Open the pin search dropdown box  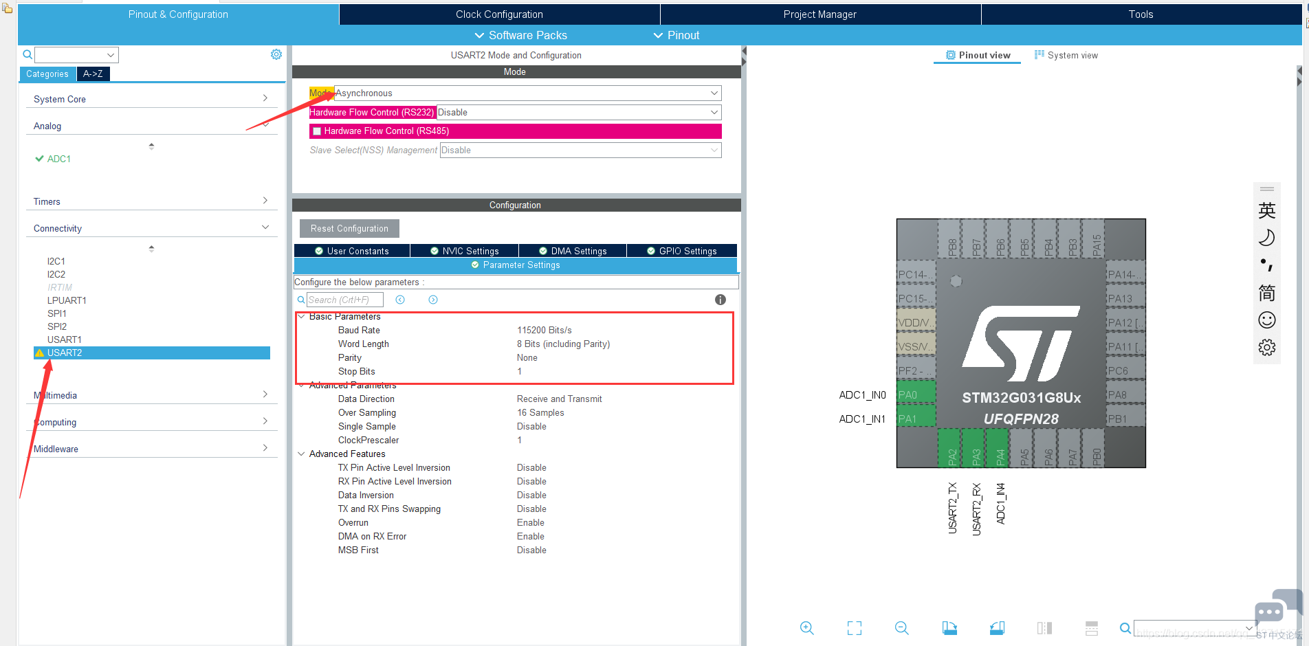click(x=1196, y=627)
